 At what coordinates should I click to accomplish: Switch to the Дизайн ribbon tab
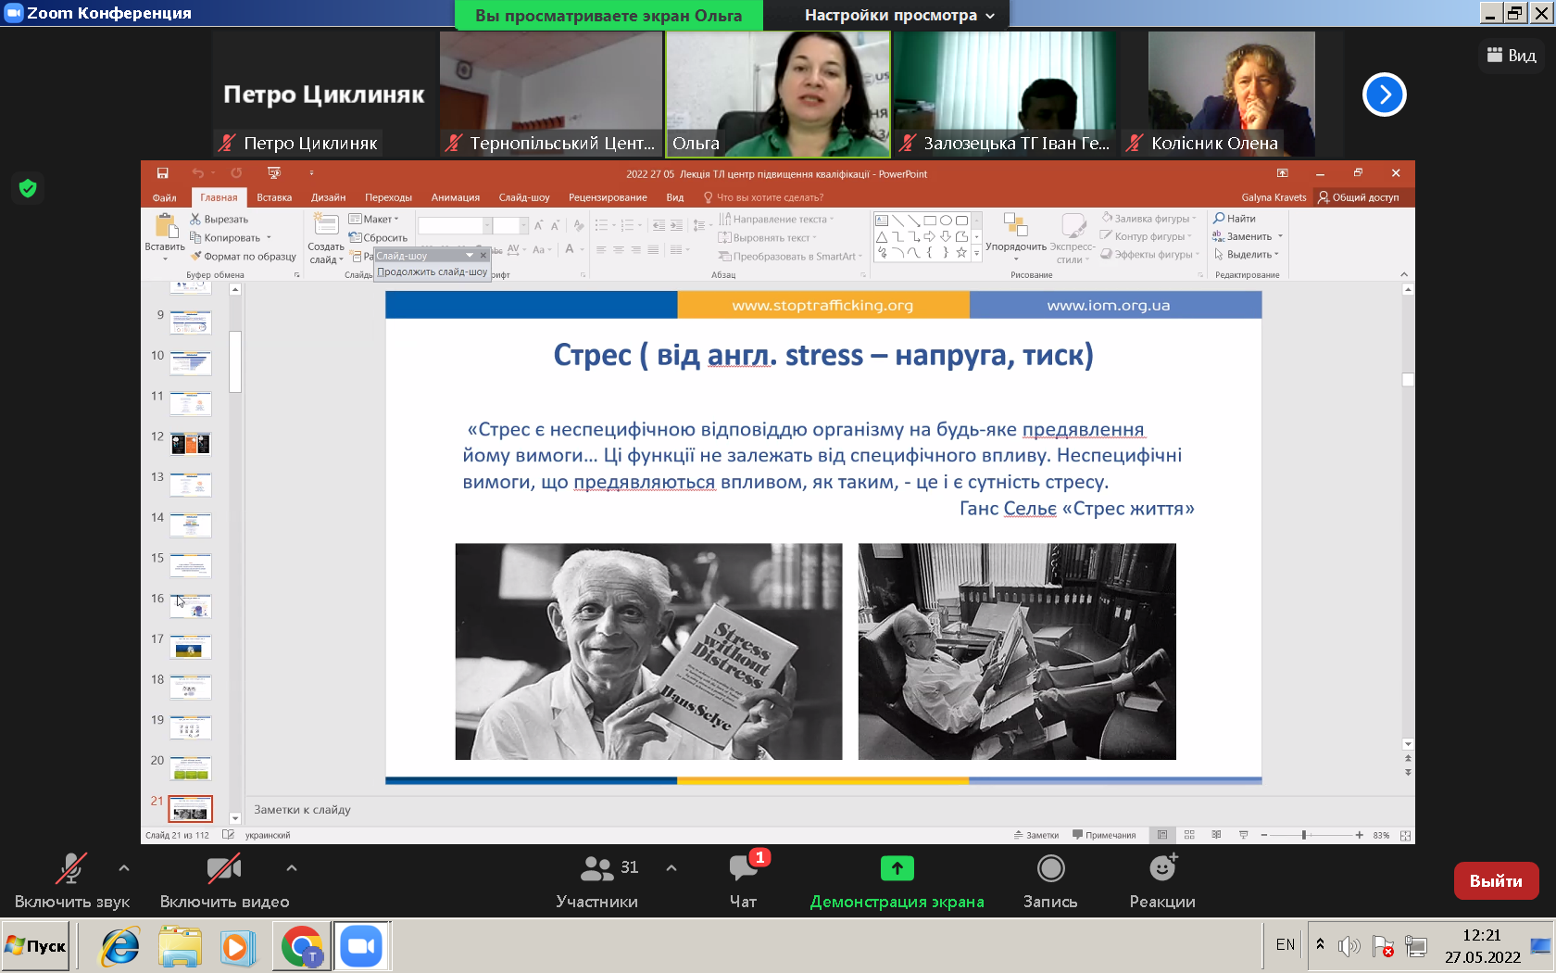point(328,197)
